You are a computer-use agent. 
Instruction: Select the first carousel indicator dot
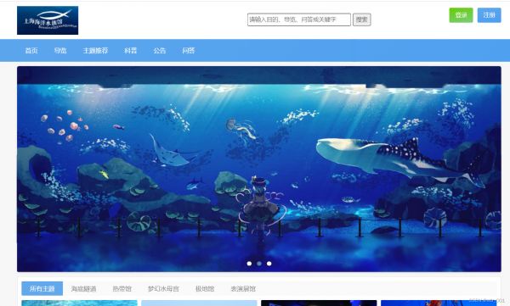[249, 264]
